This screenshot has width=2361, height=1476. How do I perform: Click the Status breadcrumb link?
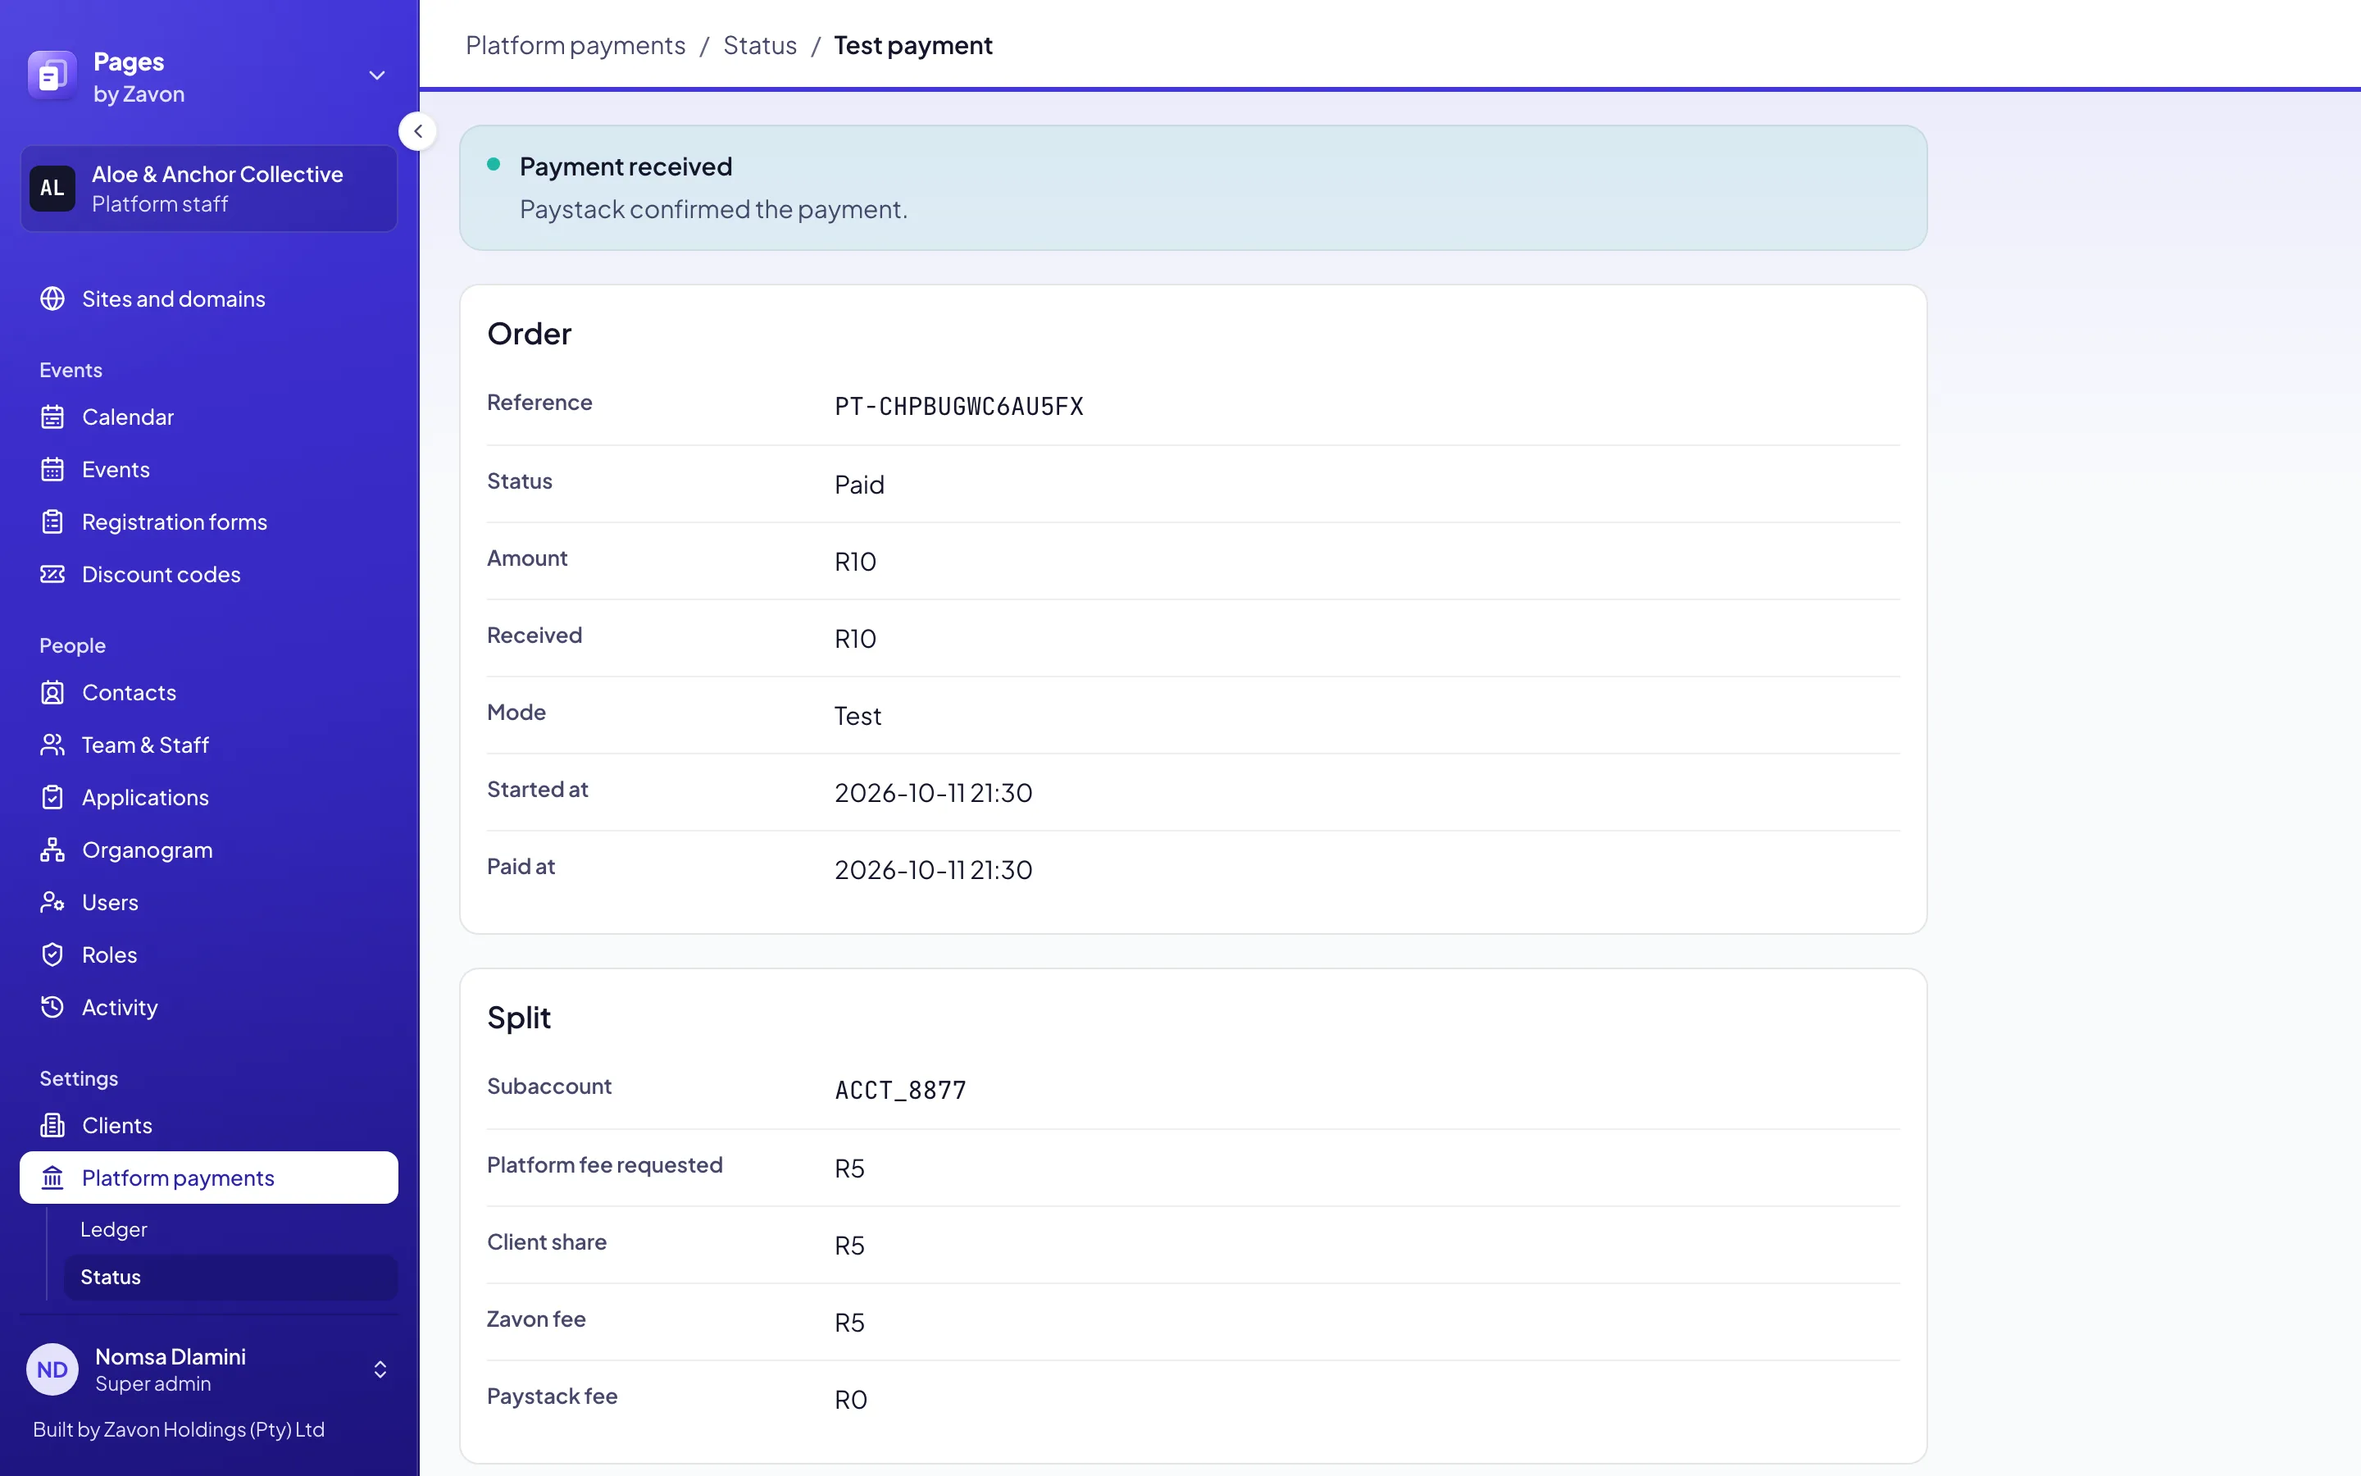(x=760, y=45)
